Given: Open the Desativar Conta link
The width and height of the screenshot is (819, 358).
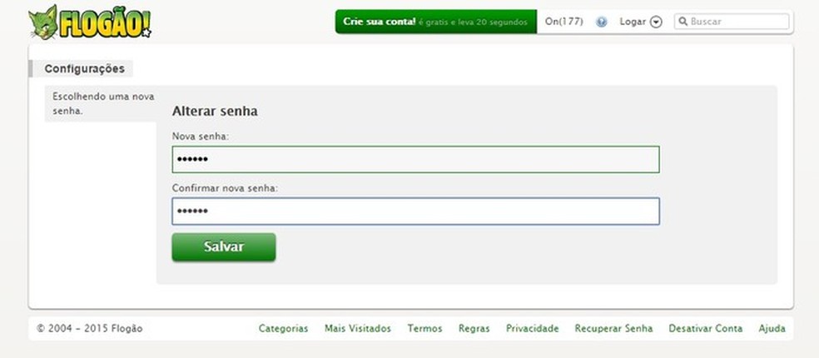Looking at the screenshot, I should [x=705, y=329].
